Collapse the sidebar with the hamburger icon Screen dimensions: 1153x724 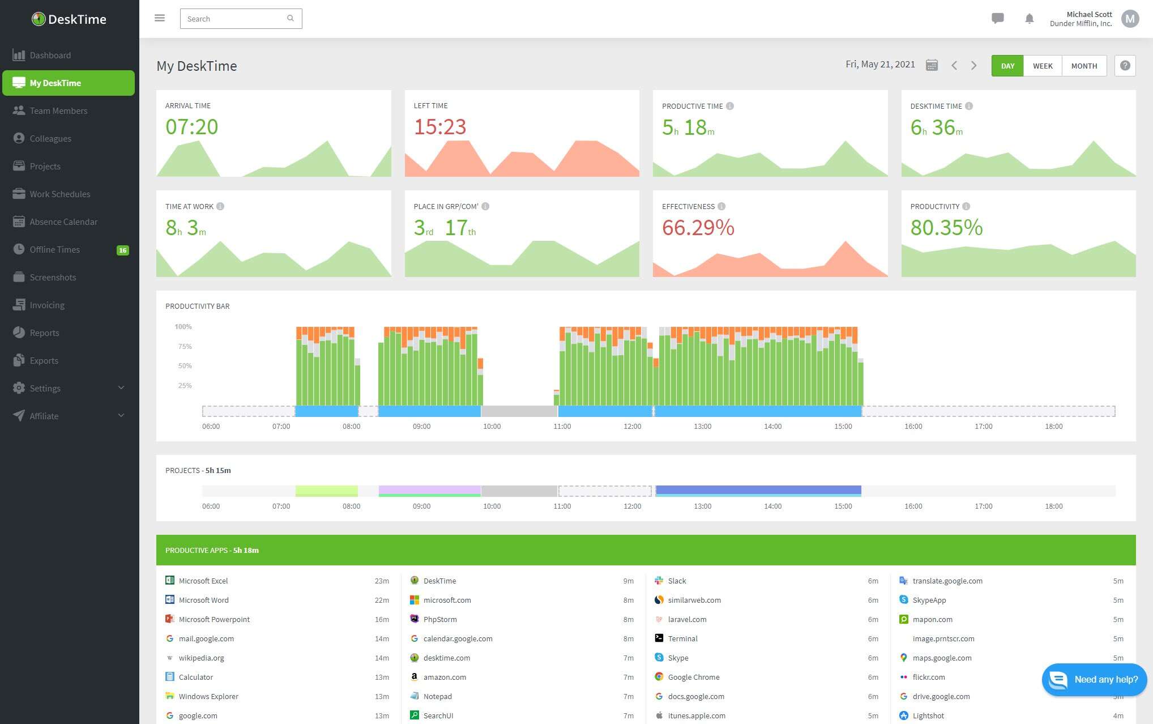coord(160,18)
